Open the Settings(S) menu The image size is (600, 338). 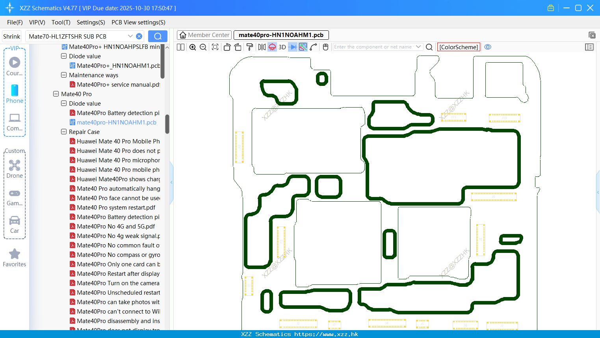click(x=91, y=22)
